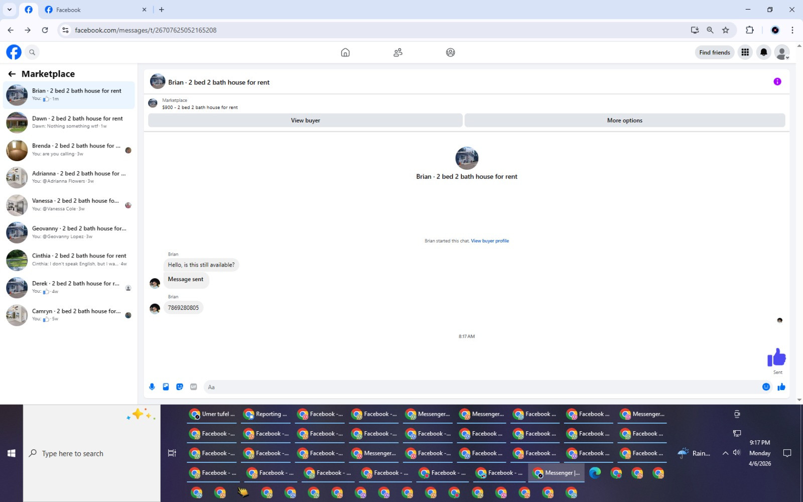This screenshot has height=502, width=803.
Task: Click Brian's message with the phone number 7869280805
Action: [x=183, y=308]
